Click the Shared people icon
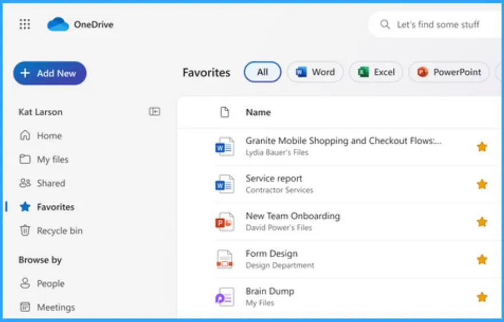Image resolution: width=504 pixels, height=322 pixels. (25, 183)
